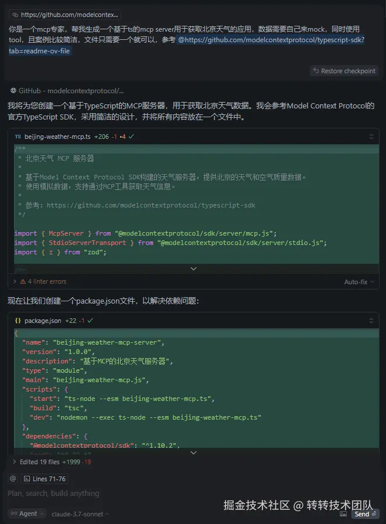
Task: Click the warning triangle icon by linter errors
Action: click(x=23, y=282)
